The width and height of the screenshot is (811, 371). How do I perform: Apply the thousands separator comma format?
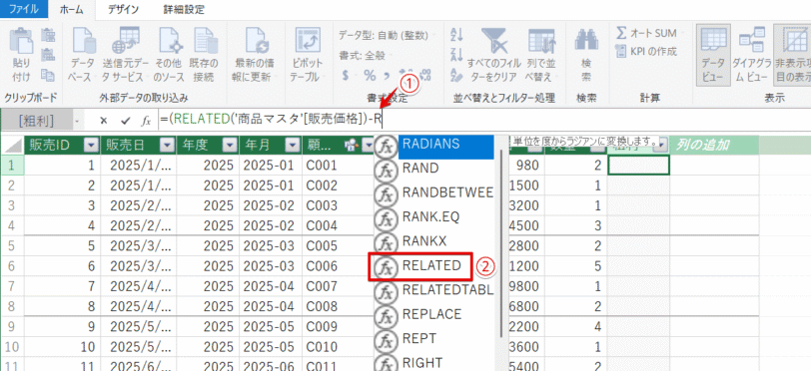point(386,76)
